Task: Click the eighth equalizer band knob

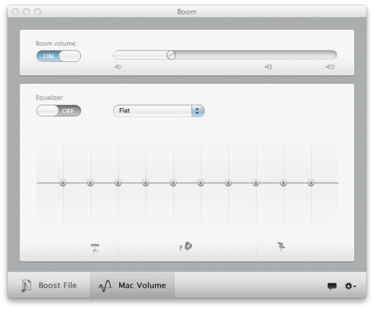Action: point(256,183)
